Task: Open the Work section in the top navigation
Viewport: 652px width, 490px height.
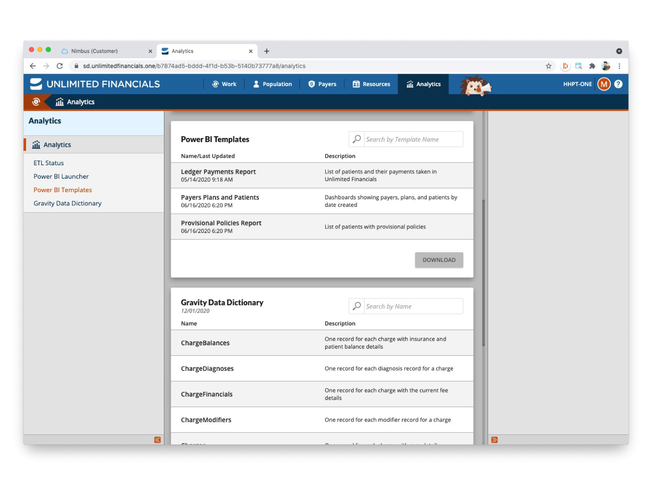Action: point(216,84)
